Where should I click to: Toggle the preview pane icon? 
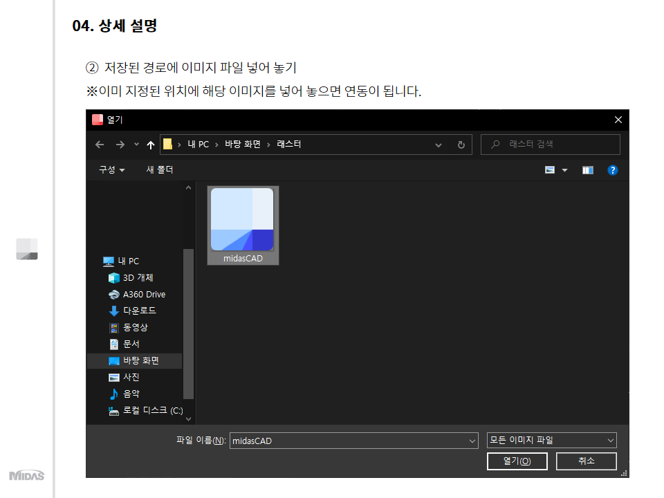(x=588, y=170)
